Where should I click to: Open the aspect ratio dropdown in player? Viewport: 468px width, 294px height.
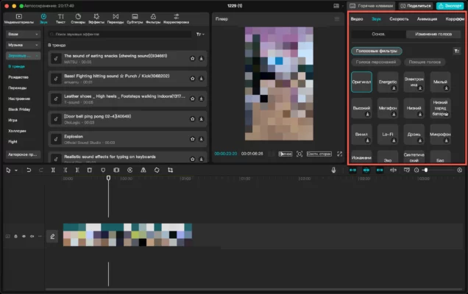tap(319, 154)
